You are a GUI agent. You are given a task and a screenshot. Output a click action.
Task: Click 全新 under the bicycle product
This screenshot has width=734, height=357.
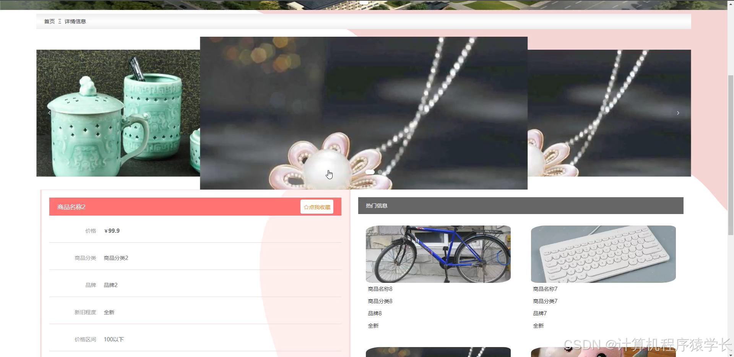tap(373, 326)
